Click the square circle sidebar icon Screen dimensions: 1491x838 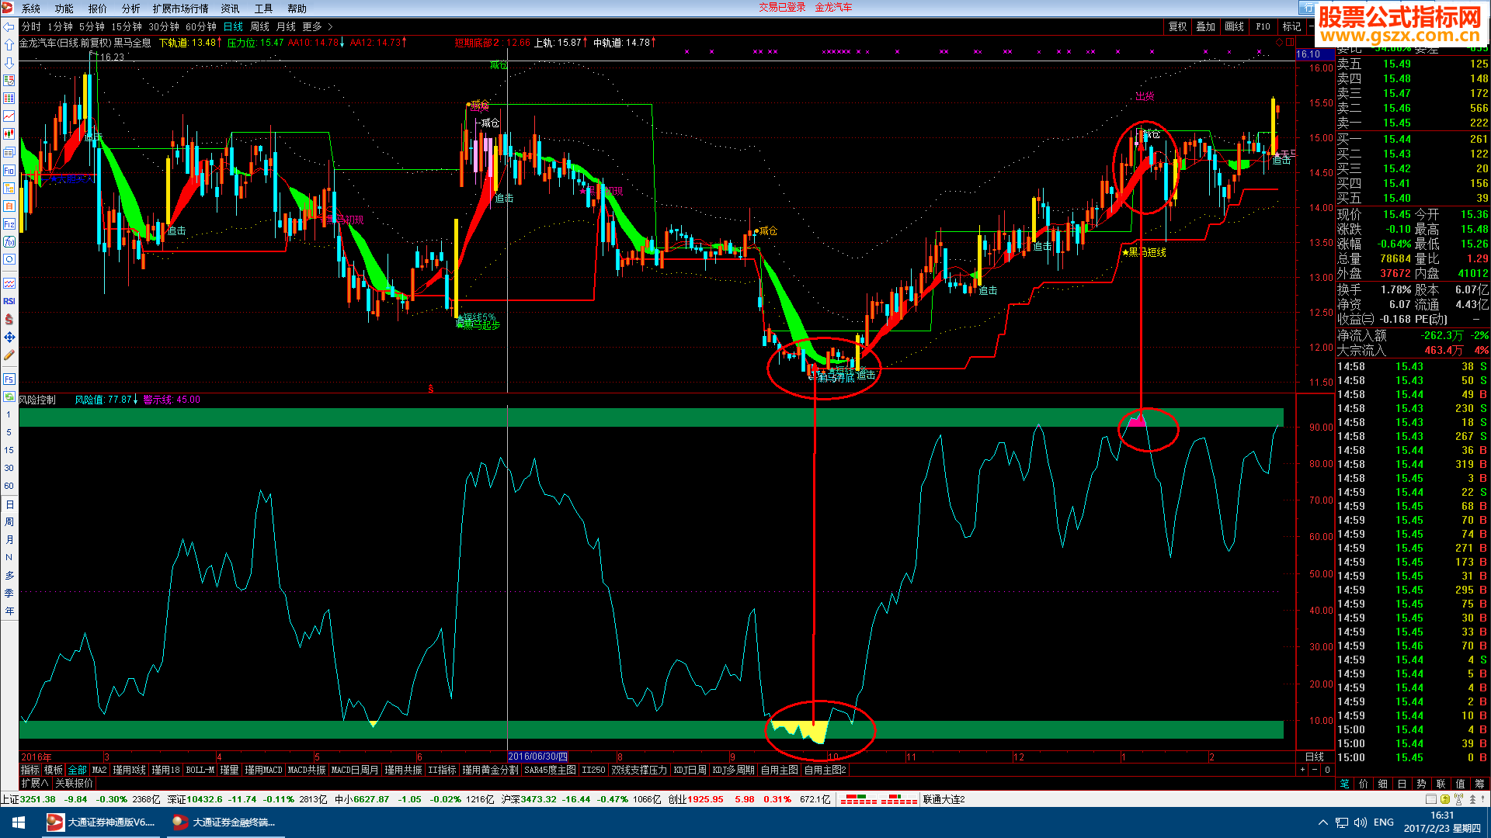tap(9, 259)
